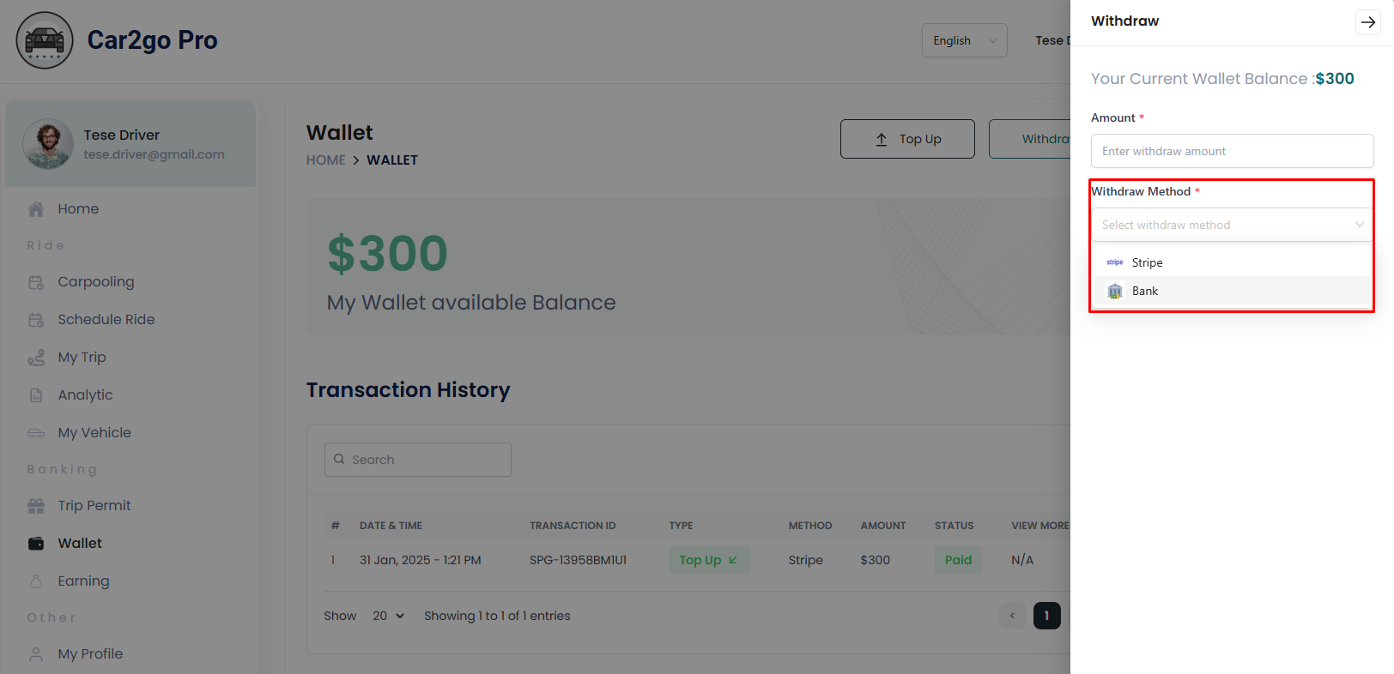Click the Top Up type badge
Screen dimensions: 1394x674
coord(709,560)
